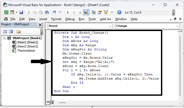This screenshot has width=184, height=108.
Task: Switch to Procedure View button
Action: [48, 103]
